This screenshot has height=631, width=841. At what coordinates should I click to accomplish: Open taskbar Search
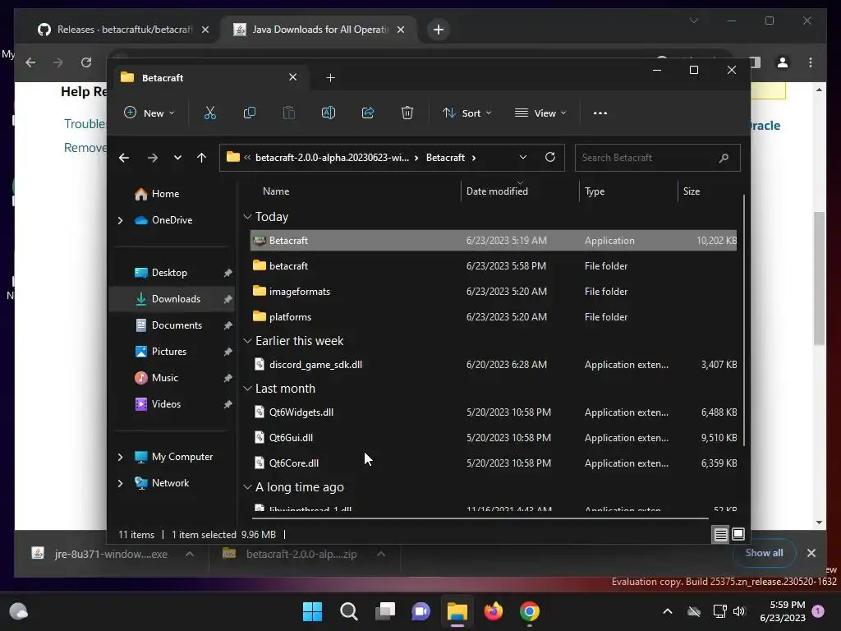pos(348,611)
